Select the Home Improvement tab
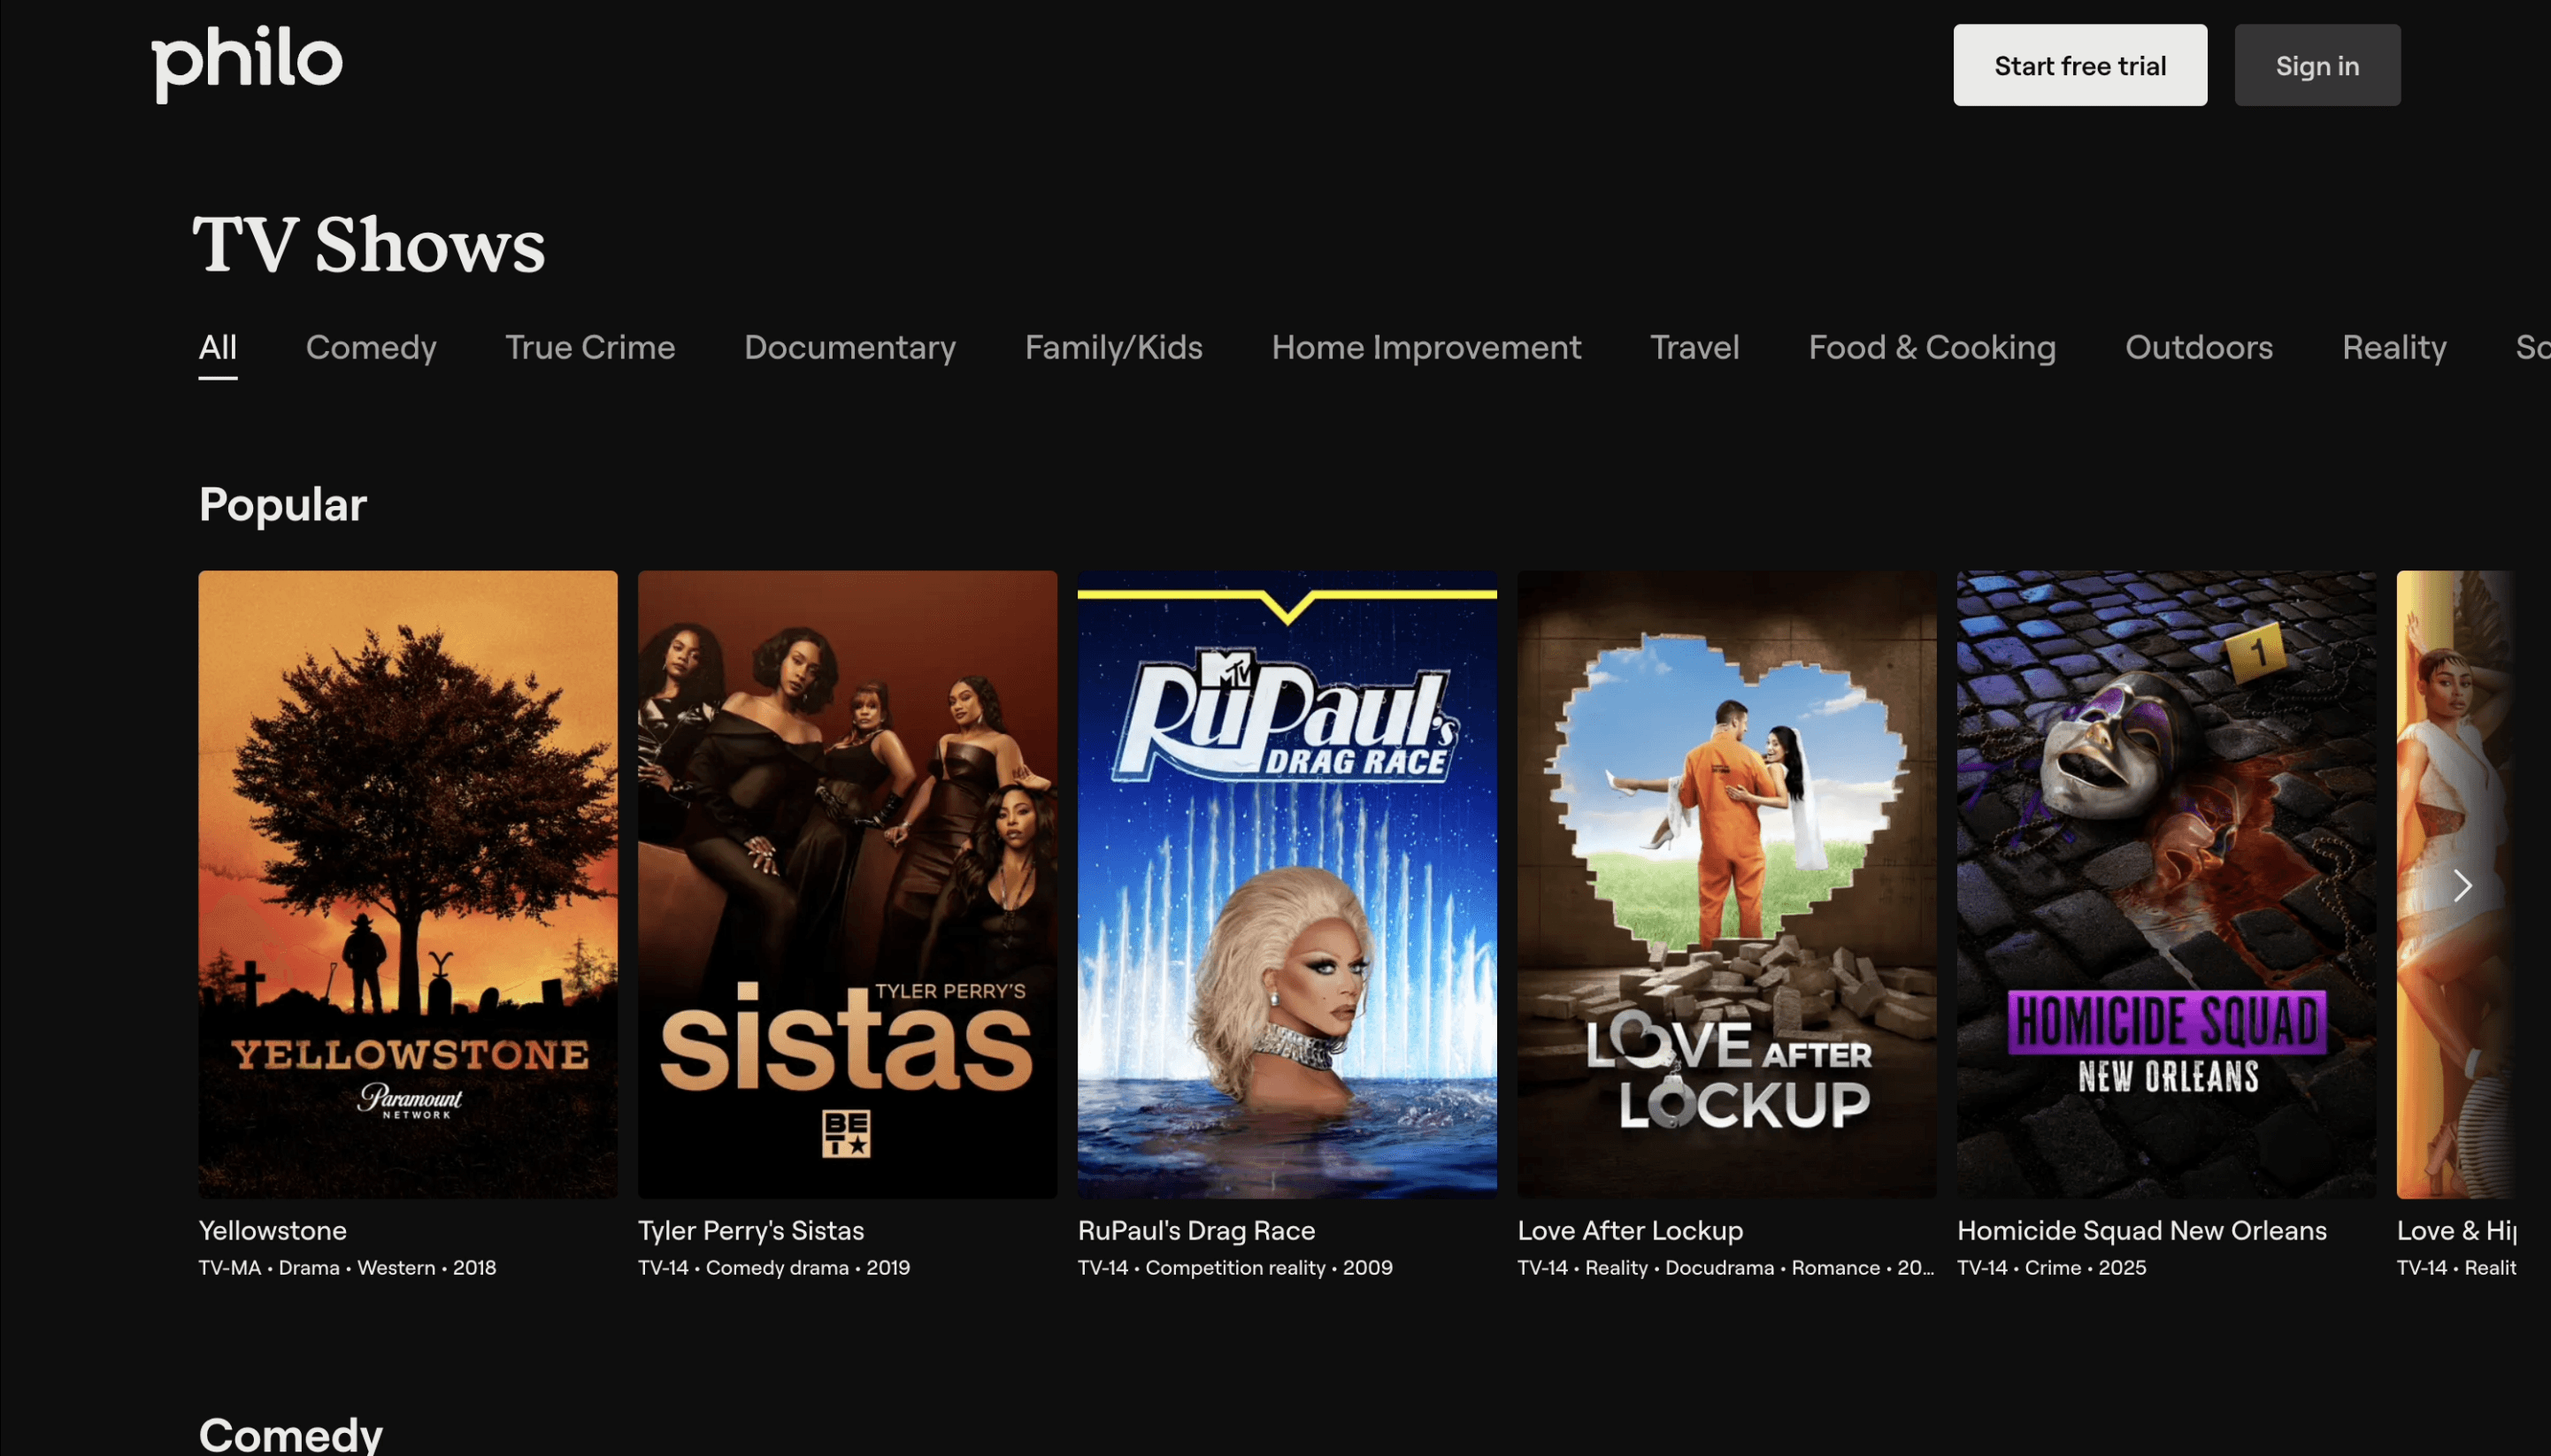This screenshot has height=1456, width=2551. click(x=1425, y=348)
